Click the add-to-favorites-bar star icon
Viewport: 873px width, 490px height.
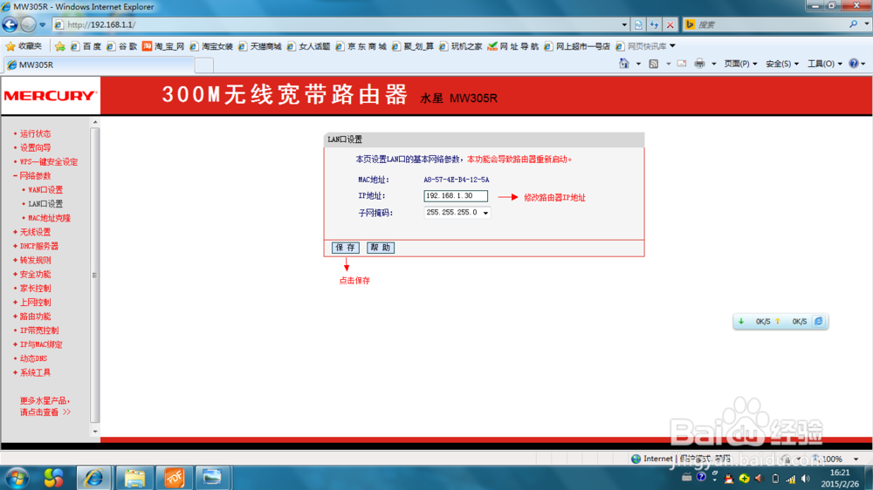tap(59, 46)
